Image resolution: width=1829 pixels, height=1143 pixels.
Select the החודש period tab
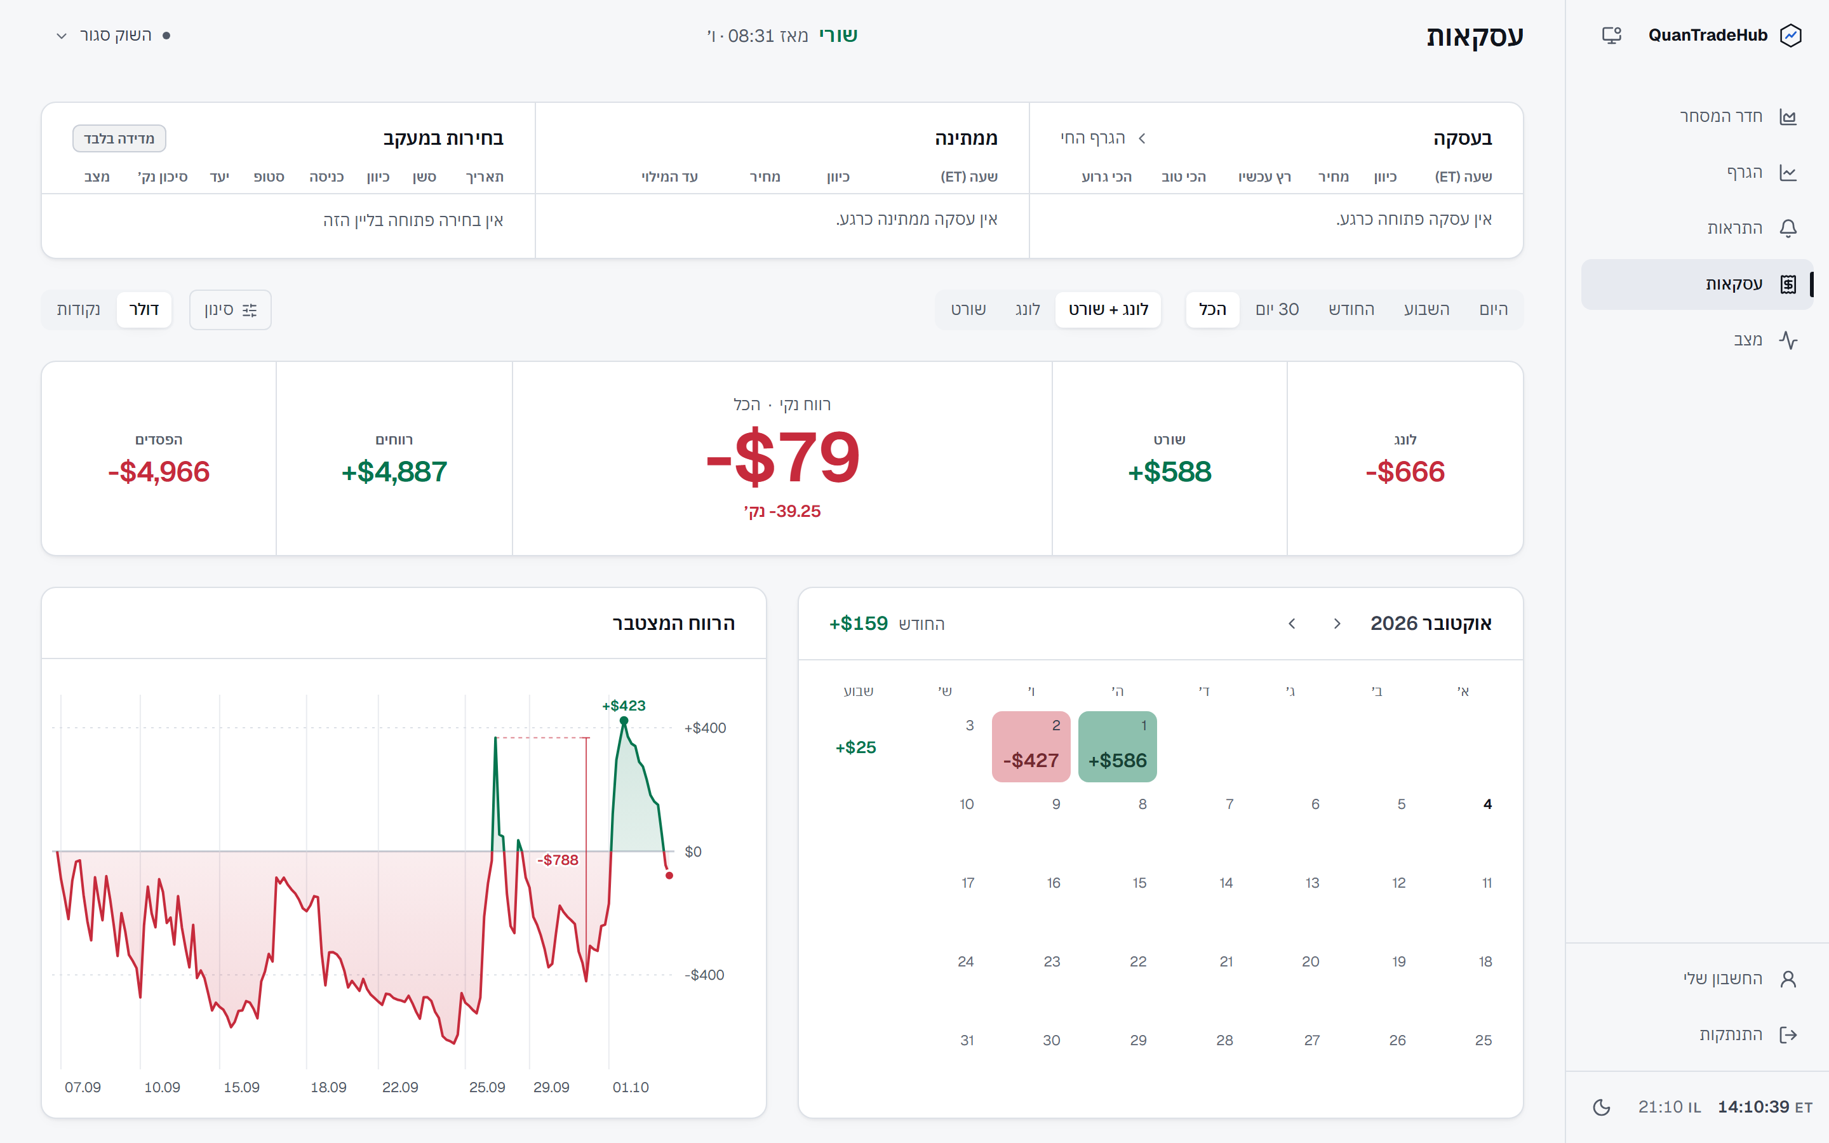tap(1351, 309)
